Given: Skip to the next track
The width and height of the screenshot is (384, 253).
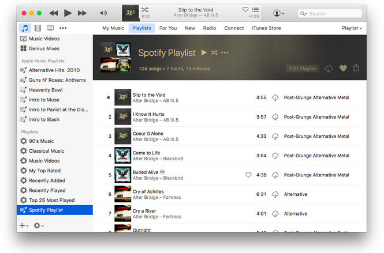Looking at the screenshot, I should coord(82,13).
